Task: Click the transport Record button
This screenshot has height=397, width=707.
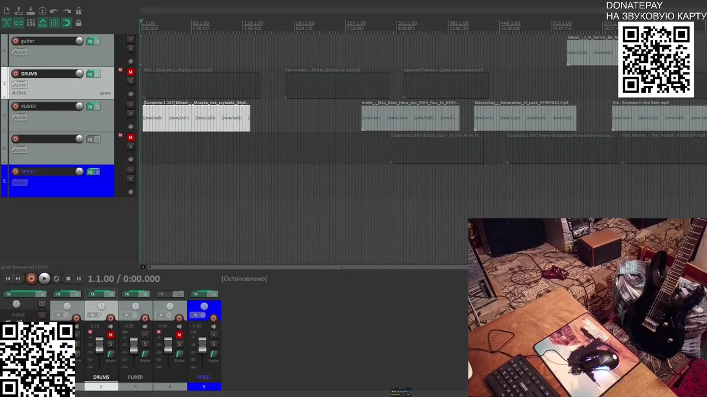Action: pyautogui.click(x=31, y=279)
